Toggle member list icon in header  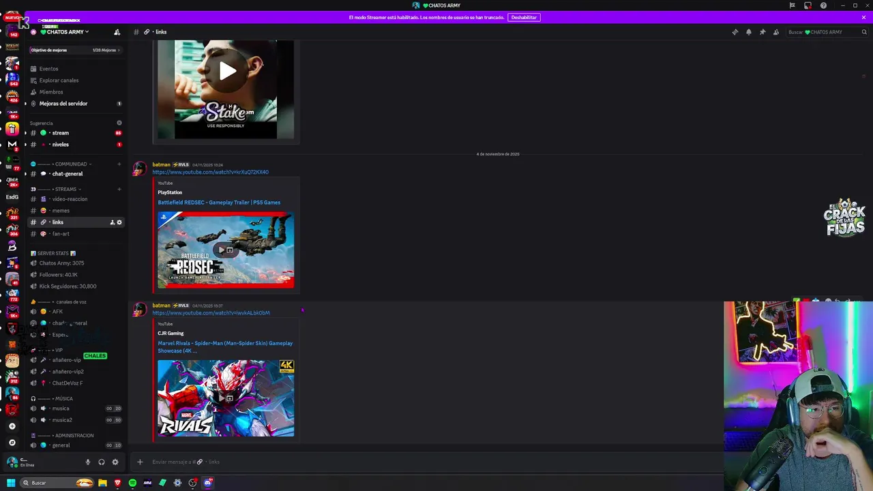[776, 32]
